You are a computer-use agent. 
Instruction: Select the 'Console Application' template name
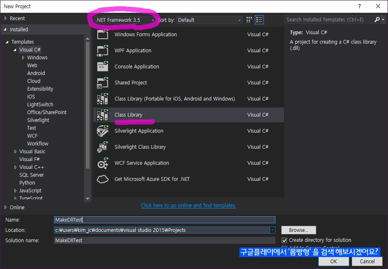[x=137, y=66]
